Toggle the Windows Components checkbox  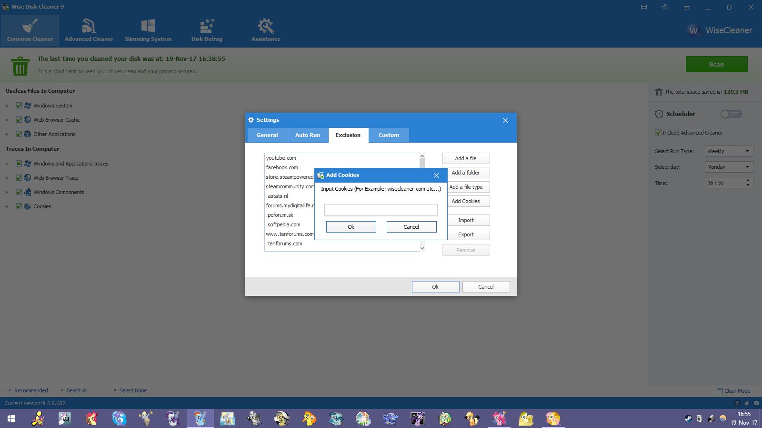(19, 192)
